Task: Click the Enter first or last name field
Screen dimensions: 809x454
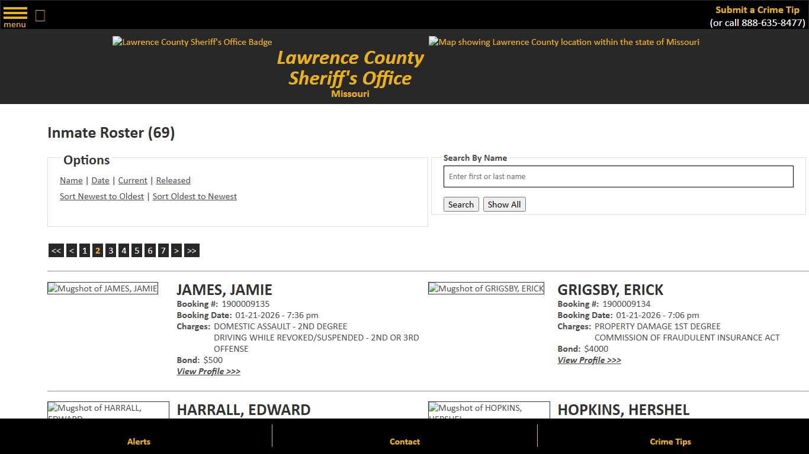Action: tap(618, 176)
